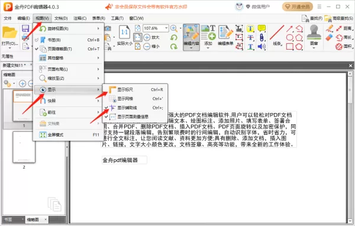Open the dropdown arrow under 编辑内容

click(x=191, y=48)
